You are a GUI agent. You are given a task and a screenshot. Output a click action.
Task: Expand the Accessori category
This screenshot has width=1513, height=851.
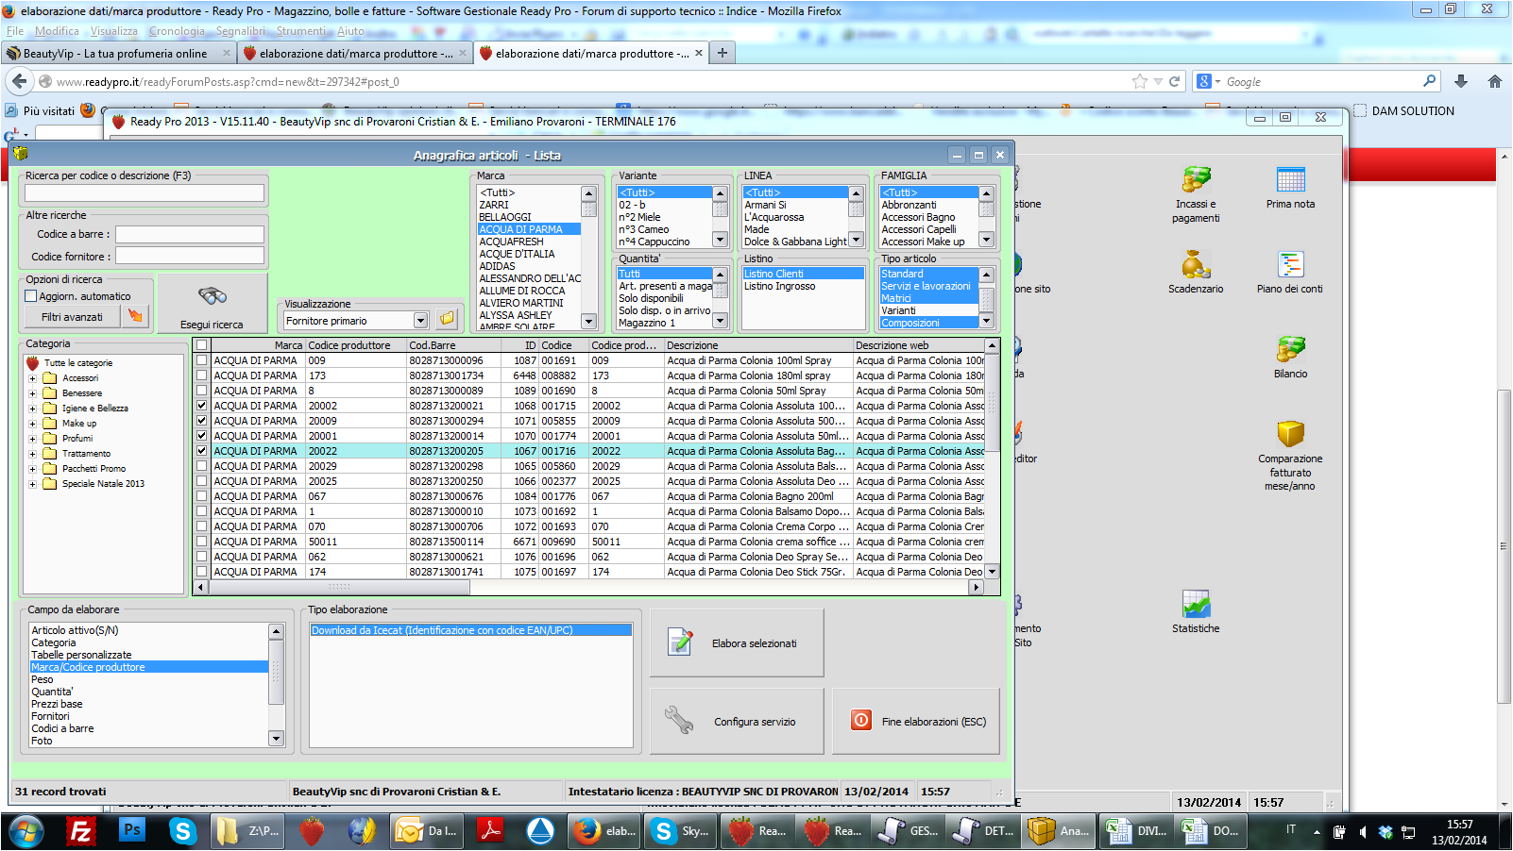(32, 378)
